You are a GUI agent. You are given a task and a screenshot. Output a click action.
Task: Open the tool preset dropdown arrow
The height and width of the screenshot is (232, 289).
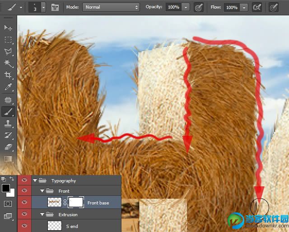(21, 8)
